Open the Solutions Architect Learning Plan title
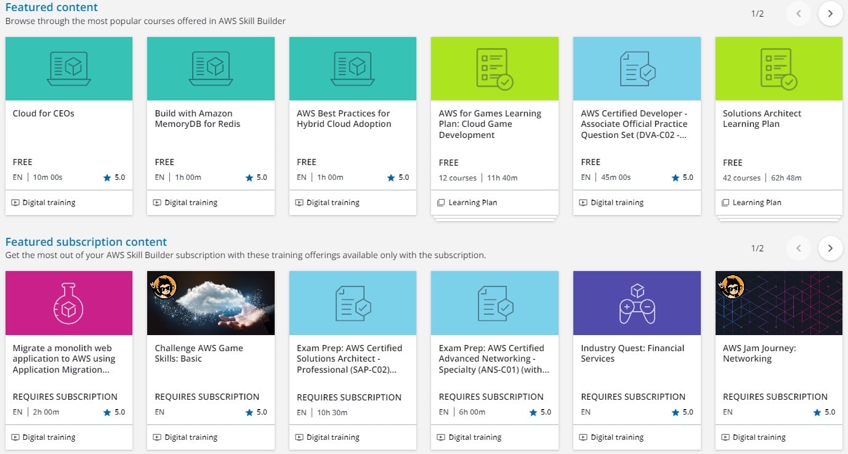848x454 pixels. pos(762,118)
